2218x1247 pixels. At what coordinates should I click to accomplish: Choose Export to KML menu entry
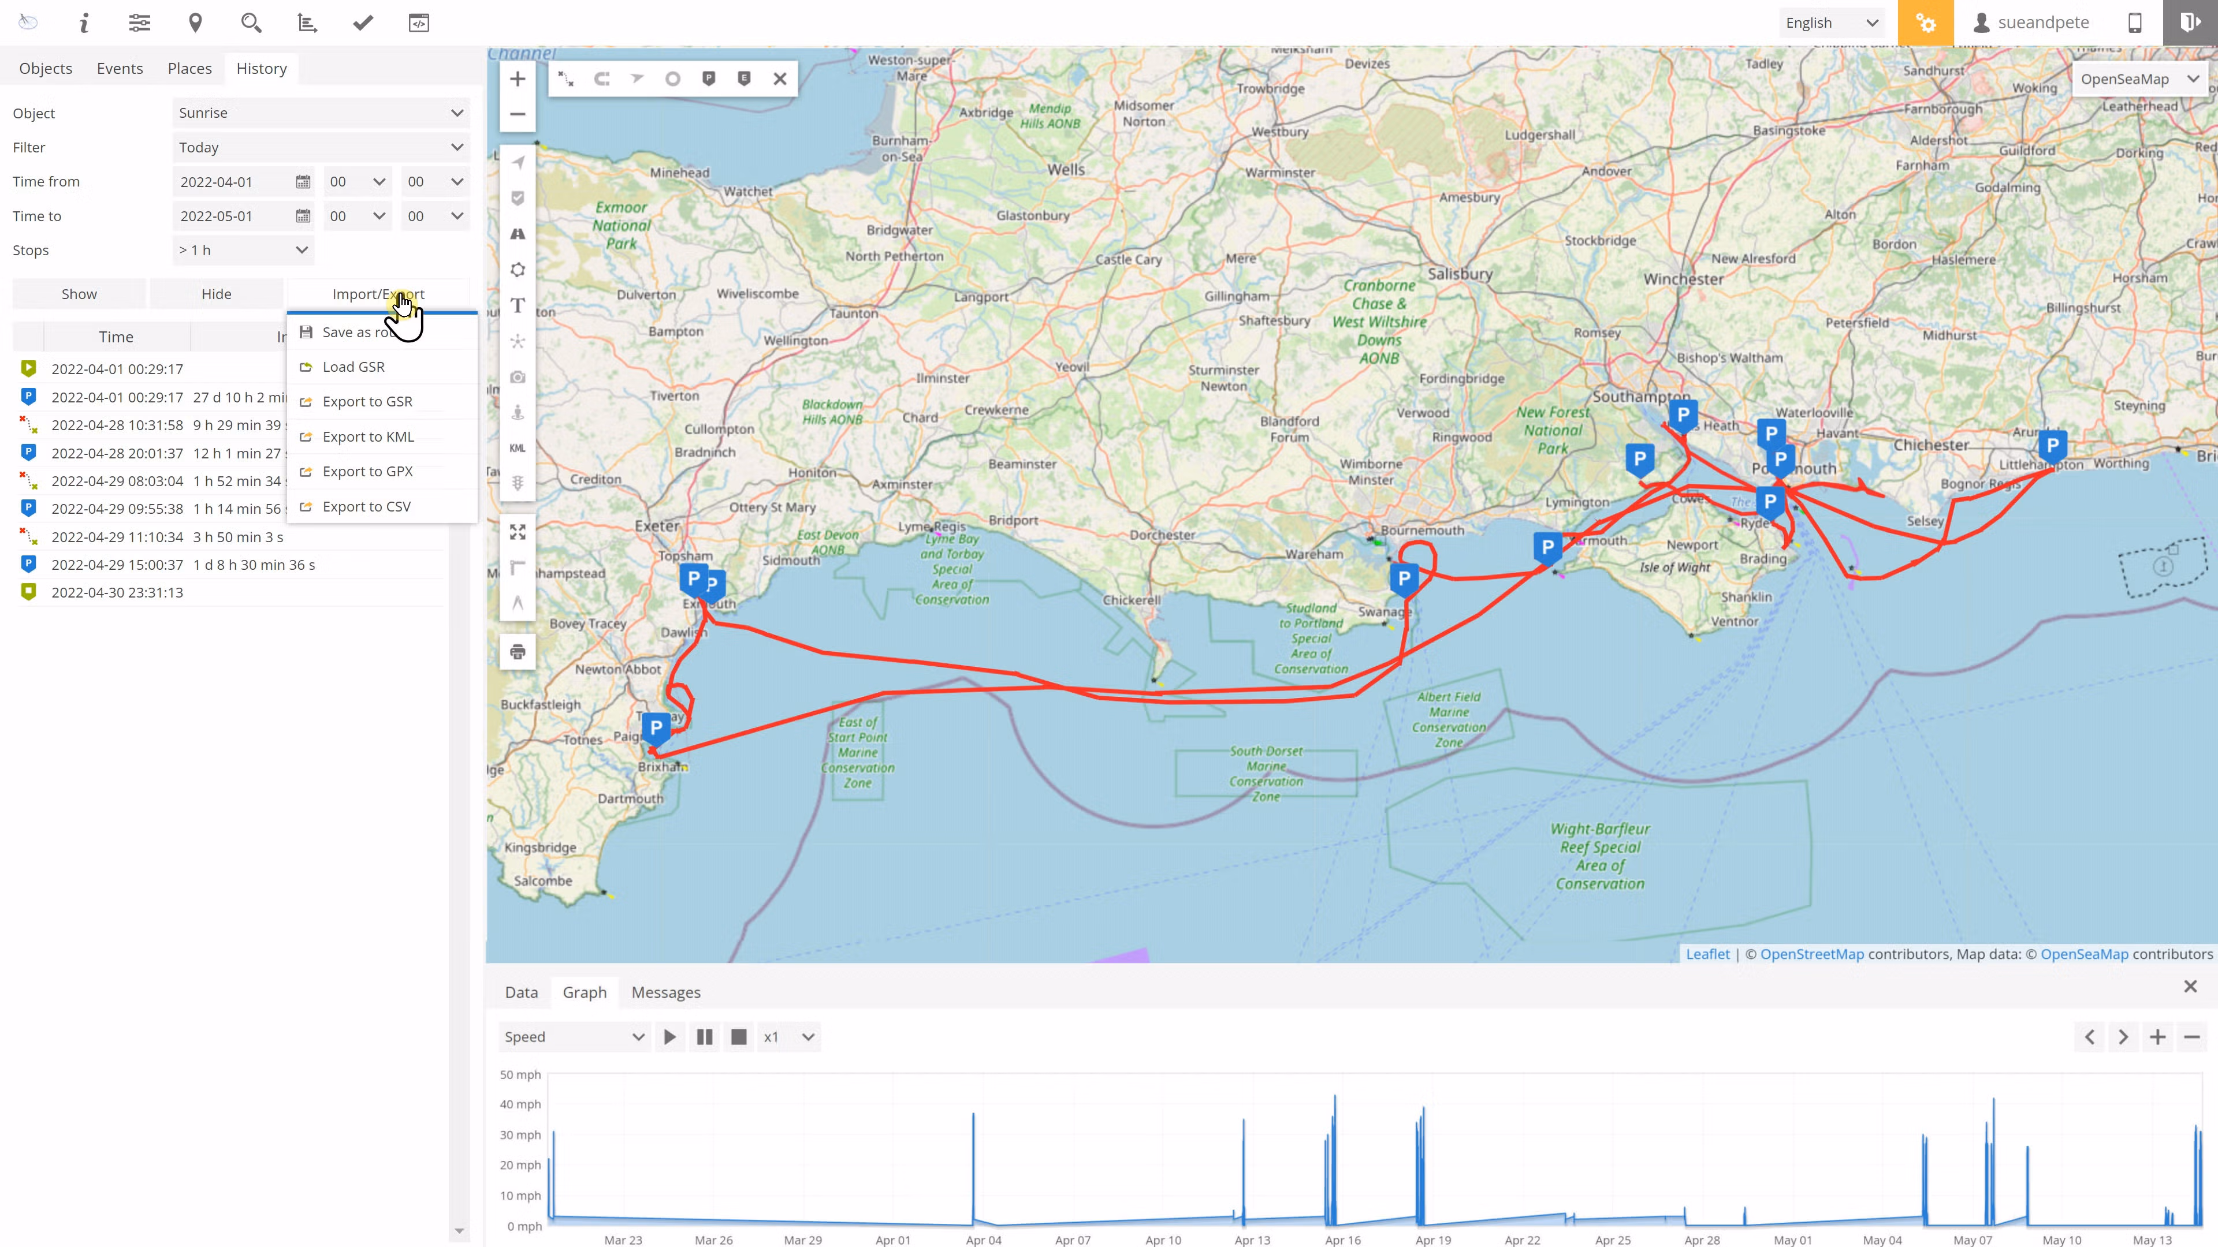382,436
